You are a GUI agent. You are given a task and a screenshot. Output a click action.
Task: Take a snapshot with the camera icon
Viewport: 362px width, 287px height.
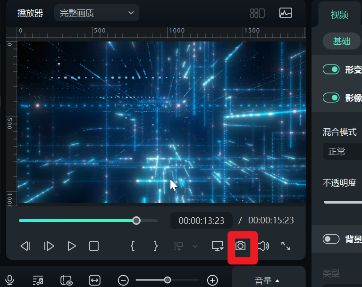pyautogui.click(x=241, y=246)
